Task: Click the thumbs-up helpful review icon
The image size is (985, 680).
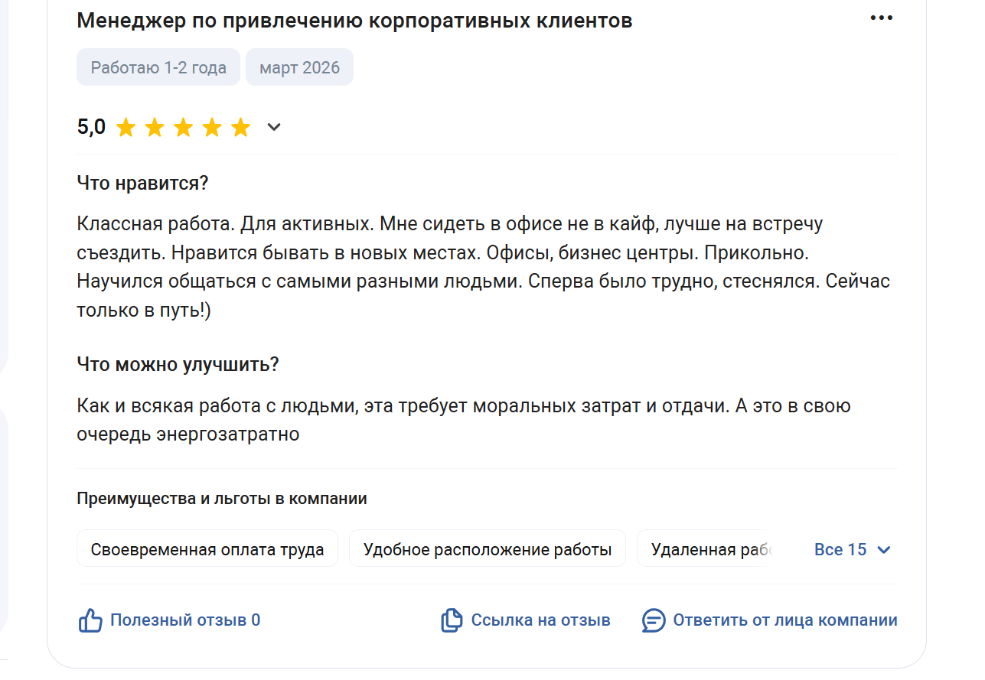Action: point(90,620)
